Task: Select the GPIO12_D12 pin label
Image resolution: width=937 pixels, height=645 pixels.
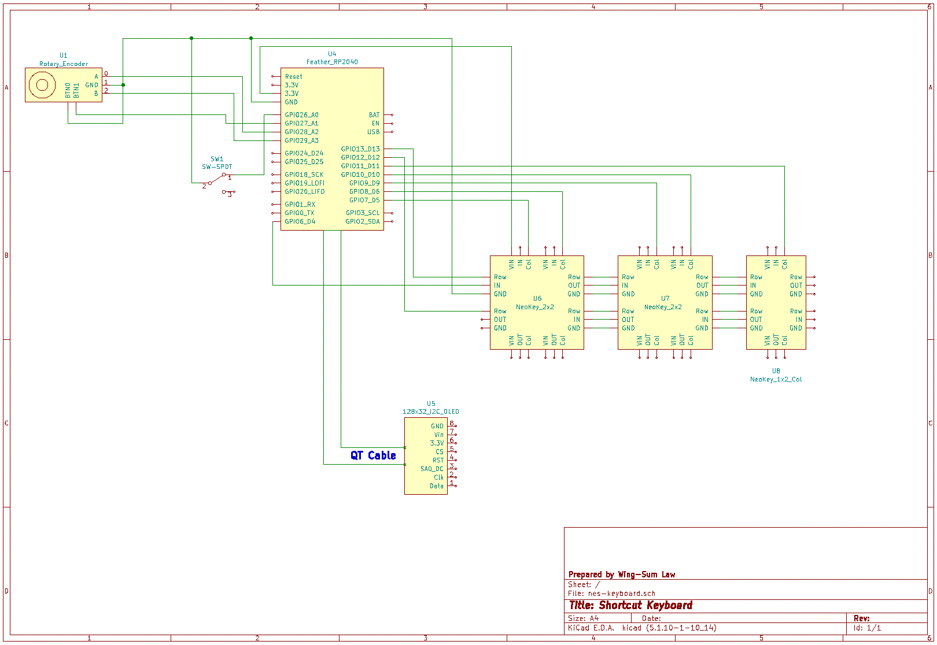Action: tap(360, 157)
